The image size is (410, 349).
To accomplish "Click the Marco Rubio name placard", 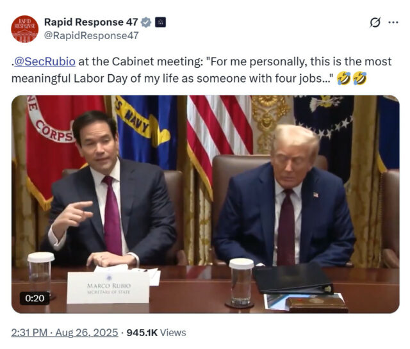I will tap(108, 288).
